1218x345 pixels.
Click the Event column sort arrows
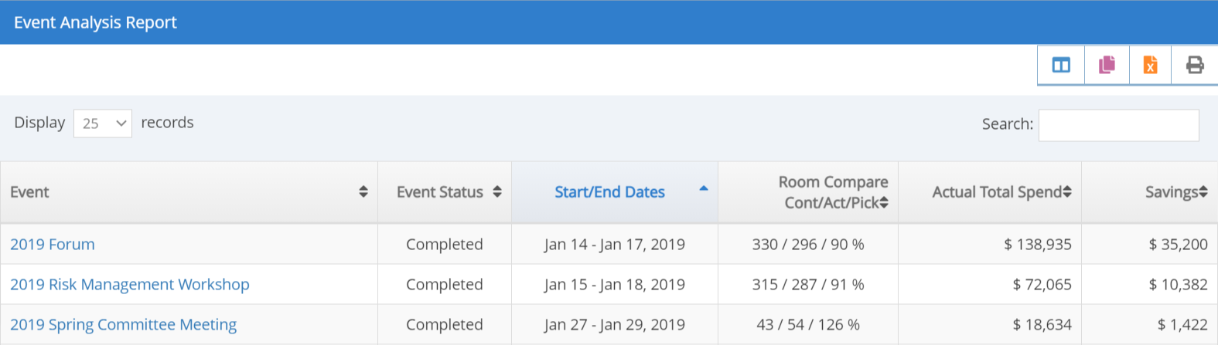pos(363,192)
